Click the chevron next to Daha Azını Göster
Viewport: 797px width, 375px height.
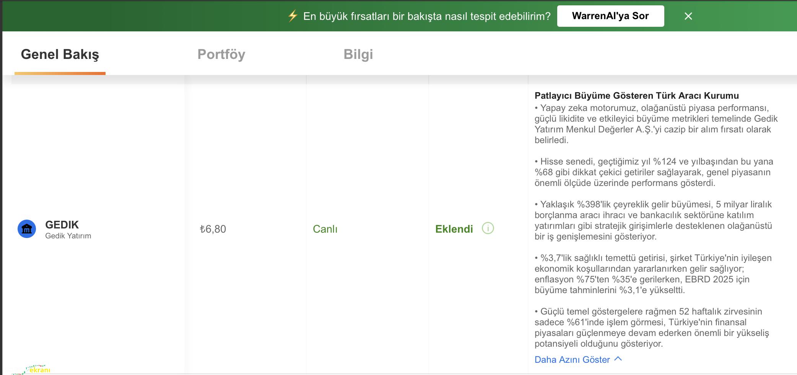pos(618,359)
